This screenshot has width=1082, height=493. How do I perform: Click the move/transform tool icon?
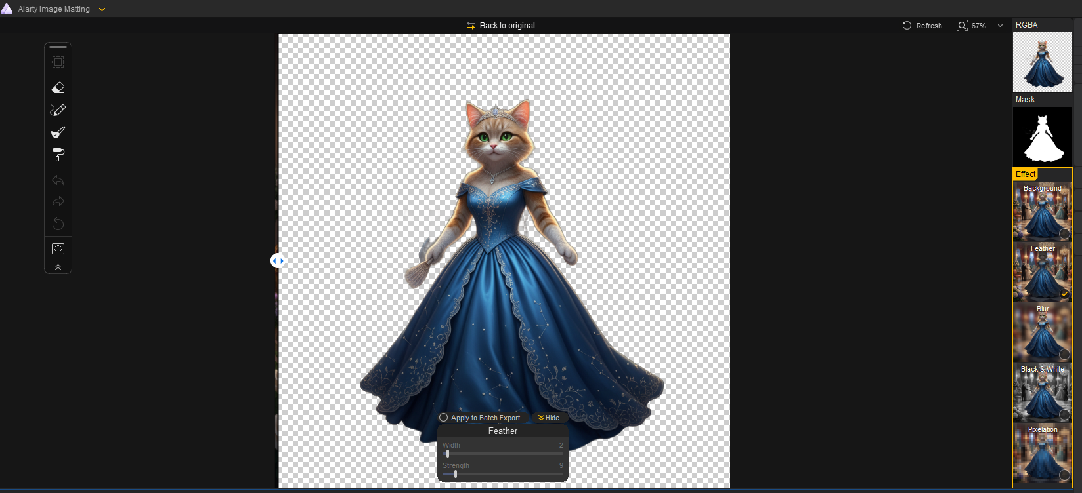(58, 62)
